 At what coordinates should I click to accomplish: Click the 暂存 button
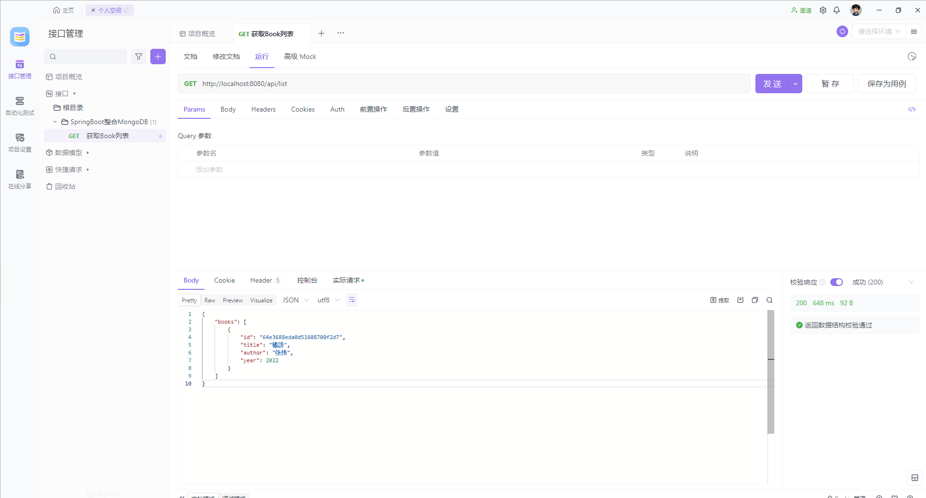tap(830, 84)
